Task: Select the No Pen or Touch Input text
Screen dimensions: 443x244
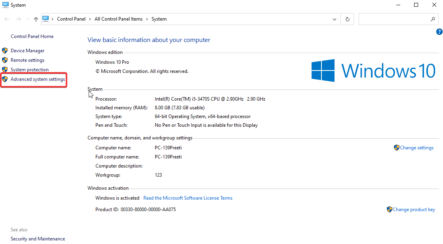Action: point(206,125)
